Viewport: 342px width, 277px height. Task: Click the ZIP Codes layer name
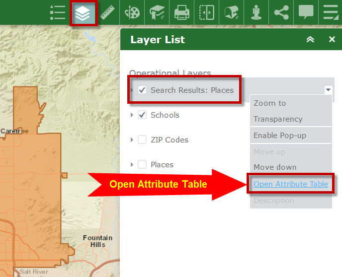click(x=170, y=140)
